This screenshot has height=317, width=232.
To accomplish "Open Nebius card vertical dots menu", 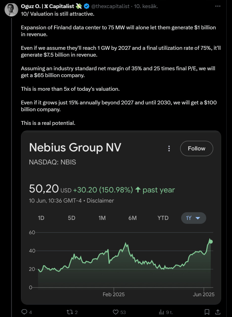I will click(169, 149).
